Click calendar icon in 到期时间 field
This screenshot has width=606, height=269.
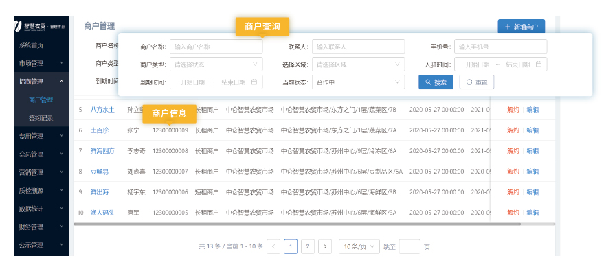pyautogui.click(x=254, y=82)
